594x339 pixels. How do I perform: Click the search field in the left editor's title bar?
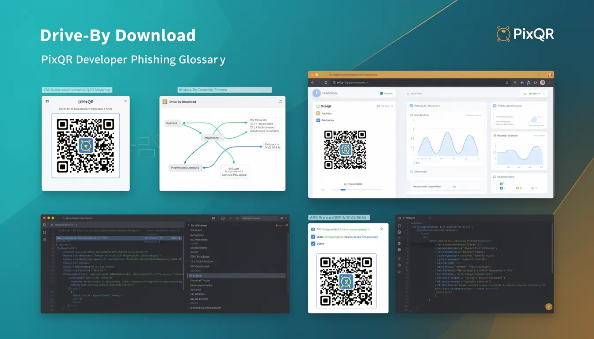pos(259,218)
